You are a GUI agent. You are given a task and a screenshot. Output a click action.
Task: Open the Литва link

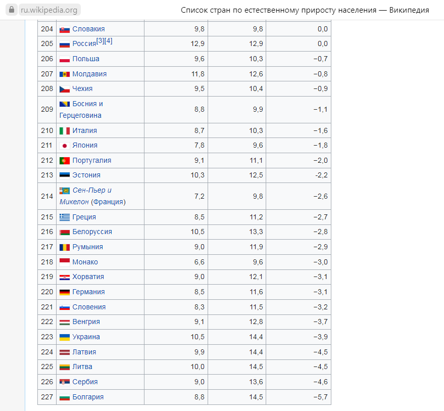click(82, 367)
